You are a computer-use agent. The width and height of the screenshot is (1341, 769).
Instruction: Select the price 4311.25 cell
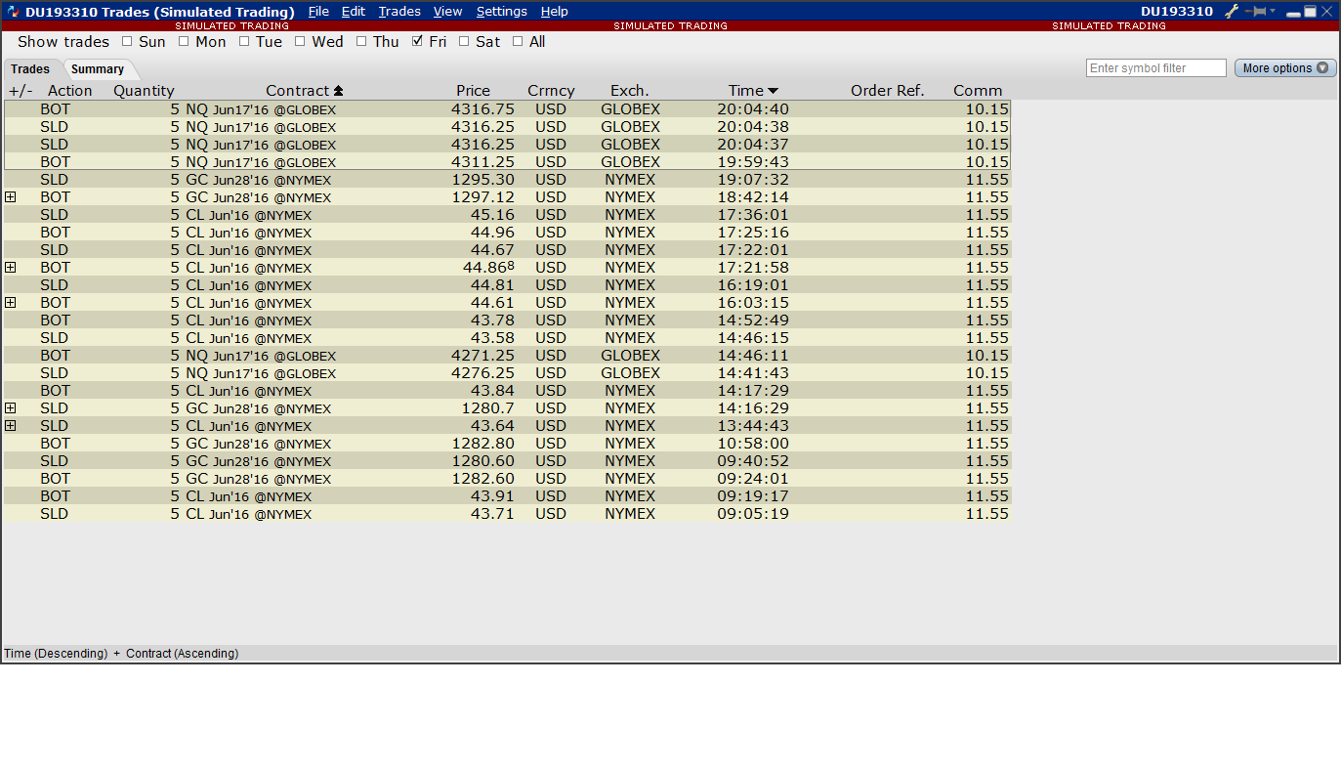point(482,162)
